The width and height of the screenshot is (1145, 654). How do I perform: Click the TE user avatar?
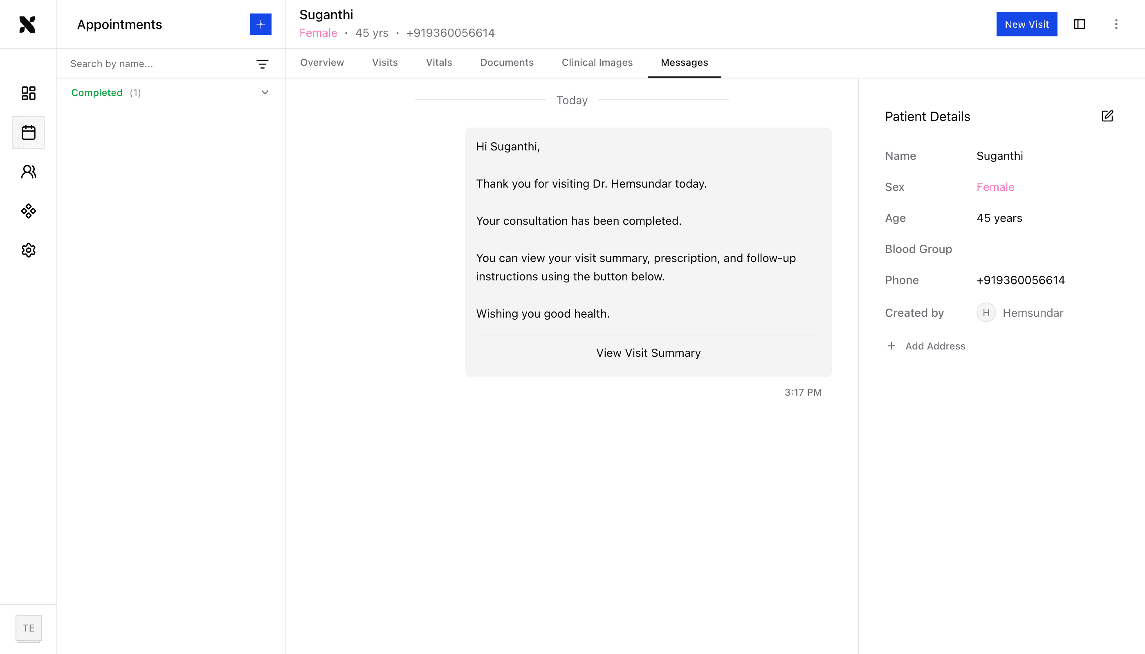(28, 628)
